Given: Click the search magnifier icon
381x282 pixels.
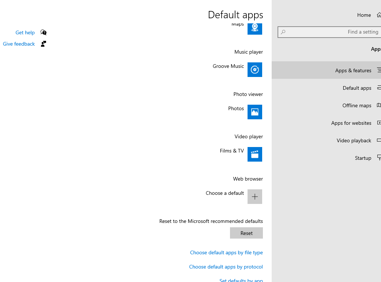Looking at the screenshot, I should tap(283, 32).
